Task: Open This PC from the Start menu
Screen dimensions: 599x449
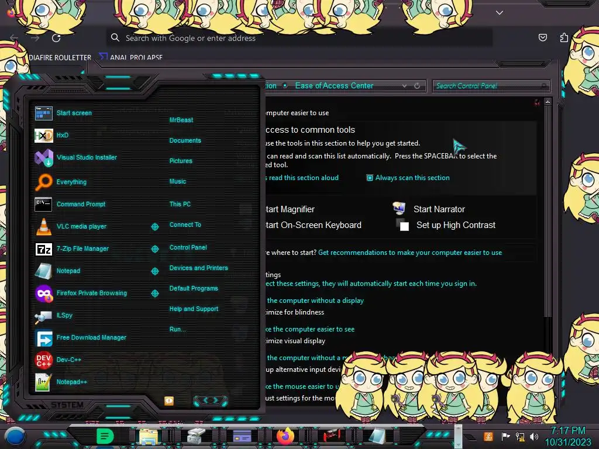Action: pyautogui.click(x=180, y=204)
